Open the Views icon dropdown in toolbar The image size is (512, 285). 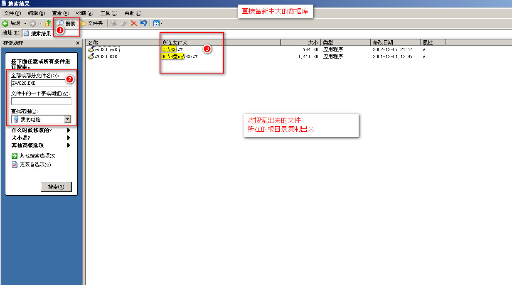point(158,23)
